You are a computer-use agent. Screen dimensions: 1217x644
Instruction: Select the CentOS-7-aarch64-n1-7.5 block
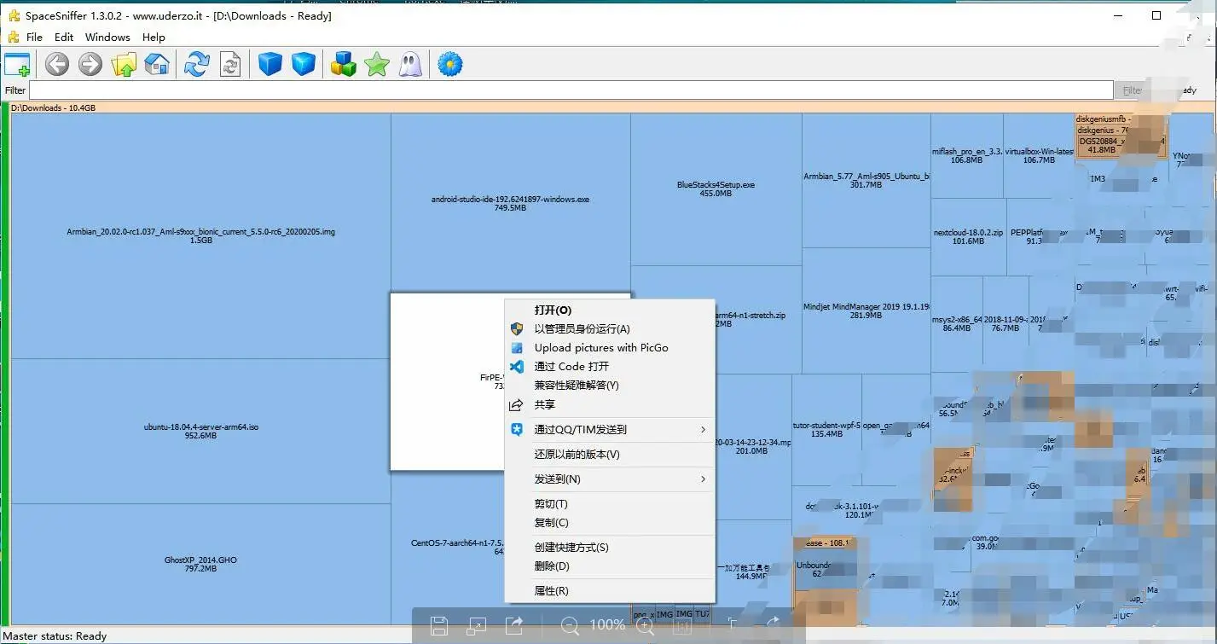pos(448,546)
